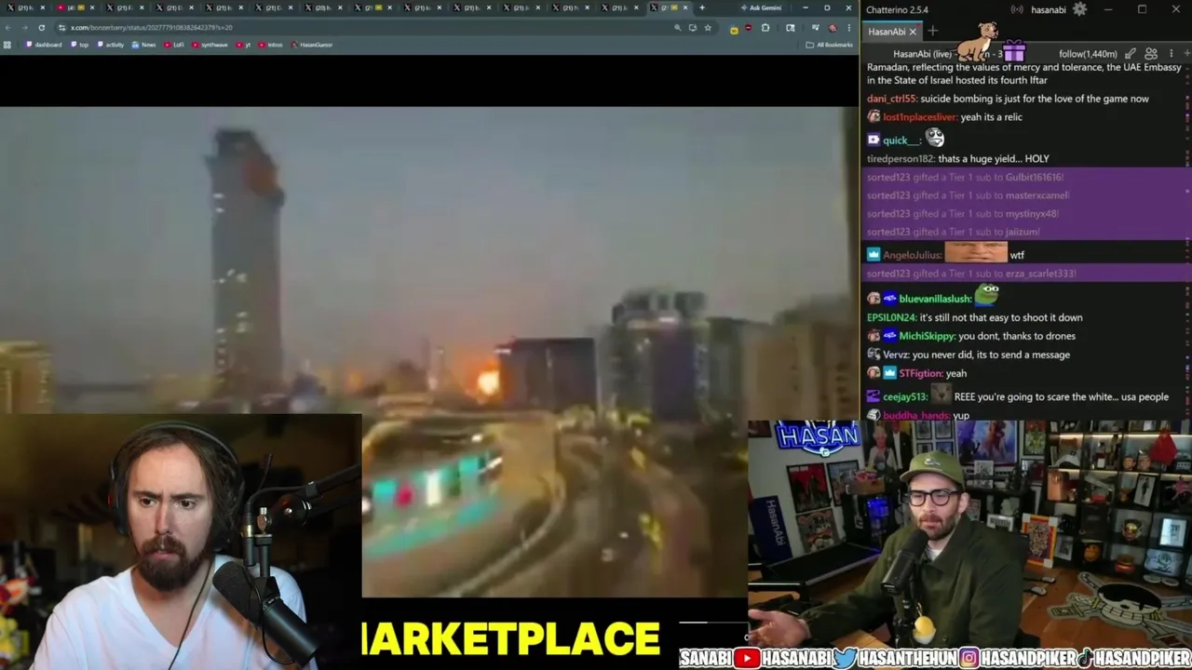1192x670 pixels.
Task: Close the HasanAbi Chatterino tab
Action: tap(913, 32)
